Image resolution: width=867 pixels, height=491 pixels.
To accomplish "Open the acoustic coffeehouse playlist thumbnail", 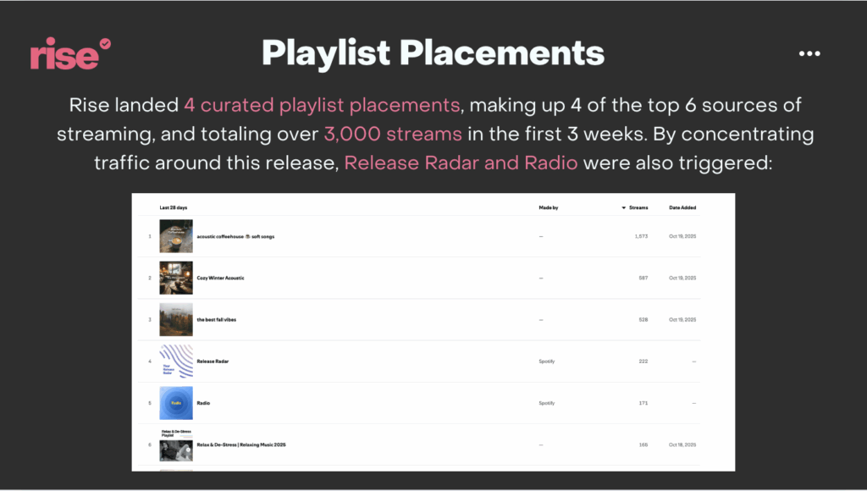I will tap(176, 236).
